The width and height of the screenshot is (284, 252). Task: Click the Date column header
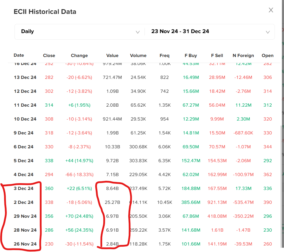pos(19,55)
